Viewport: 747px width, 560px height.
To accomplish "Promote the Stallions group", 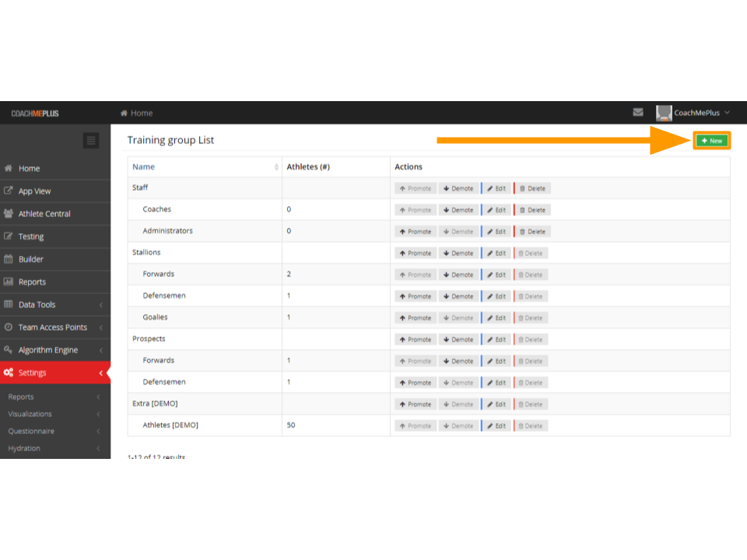I will click(416, 254).
